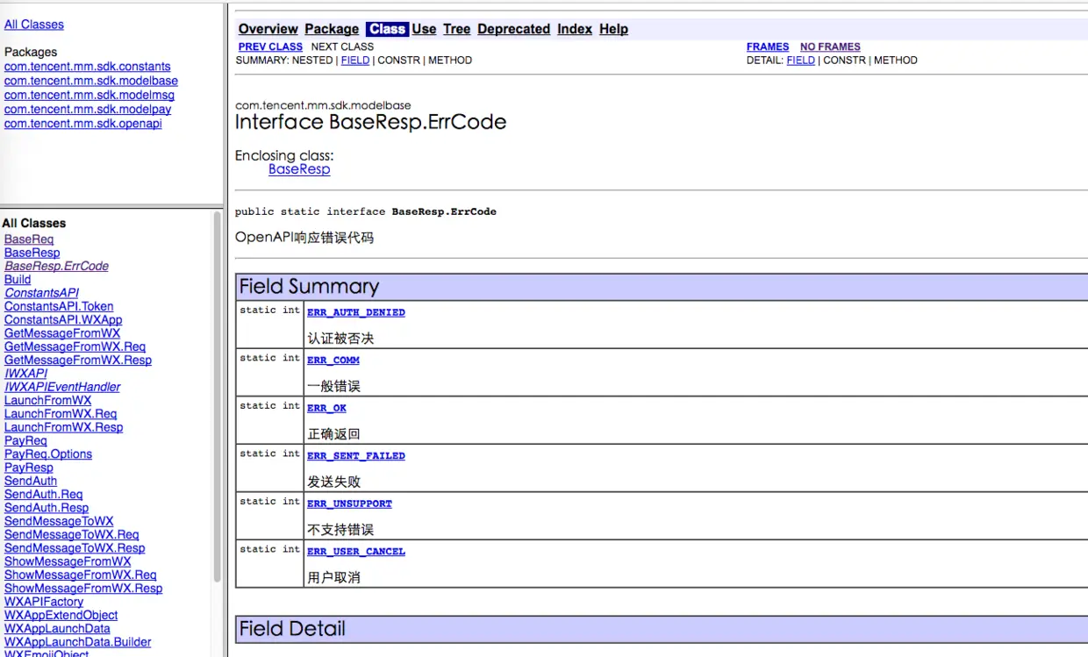
Task: Open the PayResp class
Action: tap(29, 468)
